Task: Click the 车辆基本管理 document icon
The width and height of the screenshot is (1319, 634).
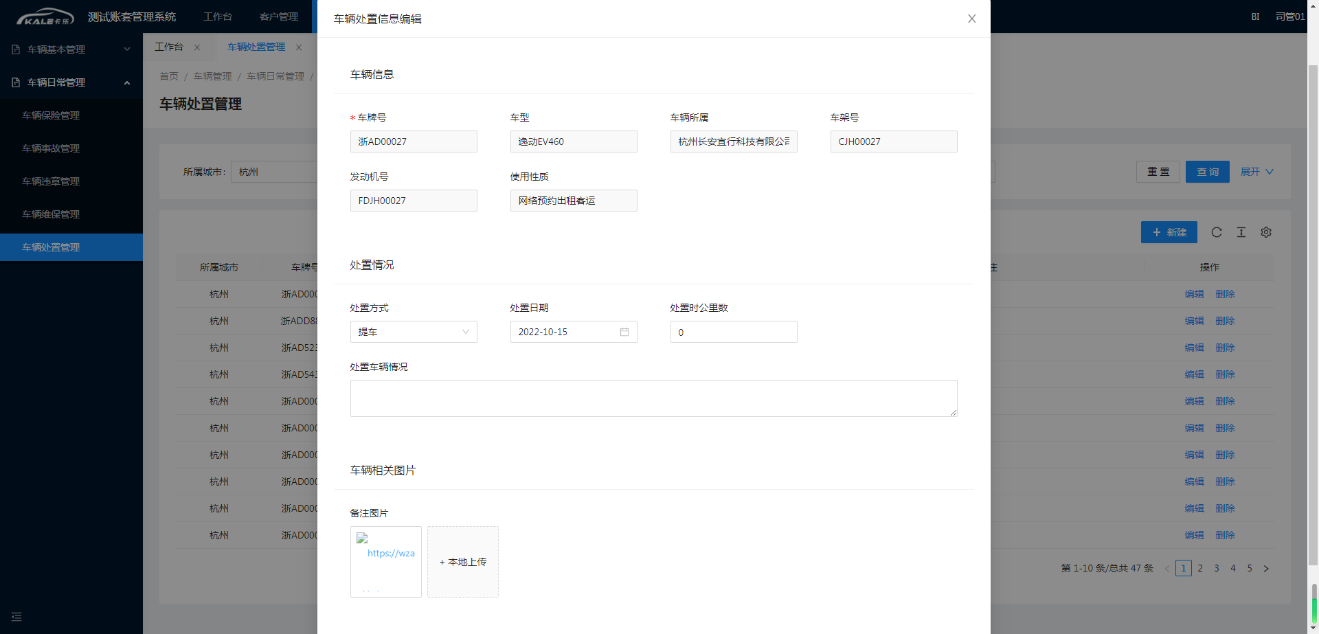Action: 16,49
